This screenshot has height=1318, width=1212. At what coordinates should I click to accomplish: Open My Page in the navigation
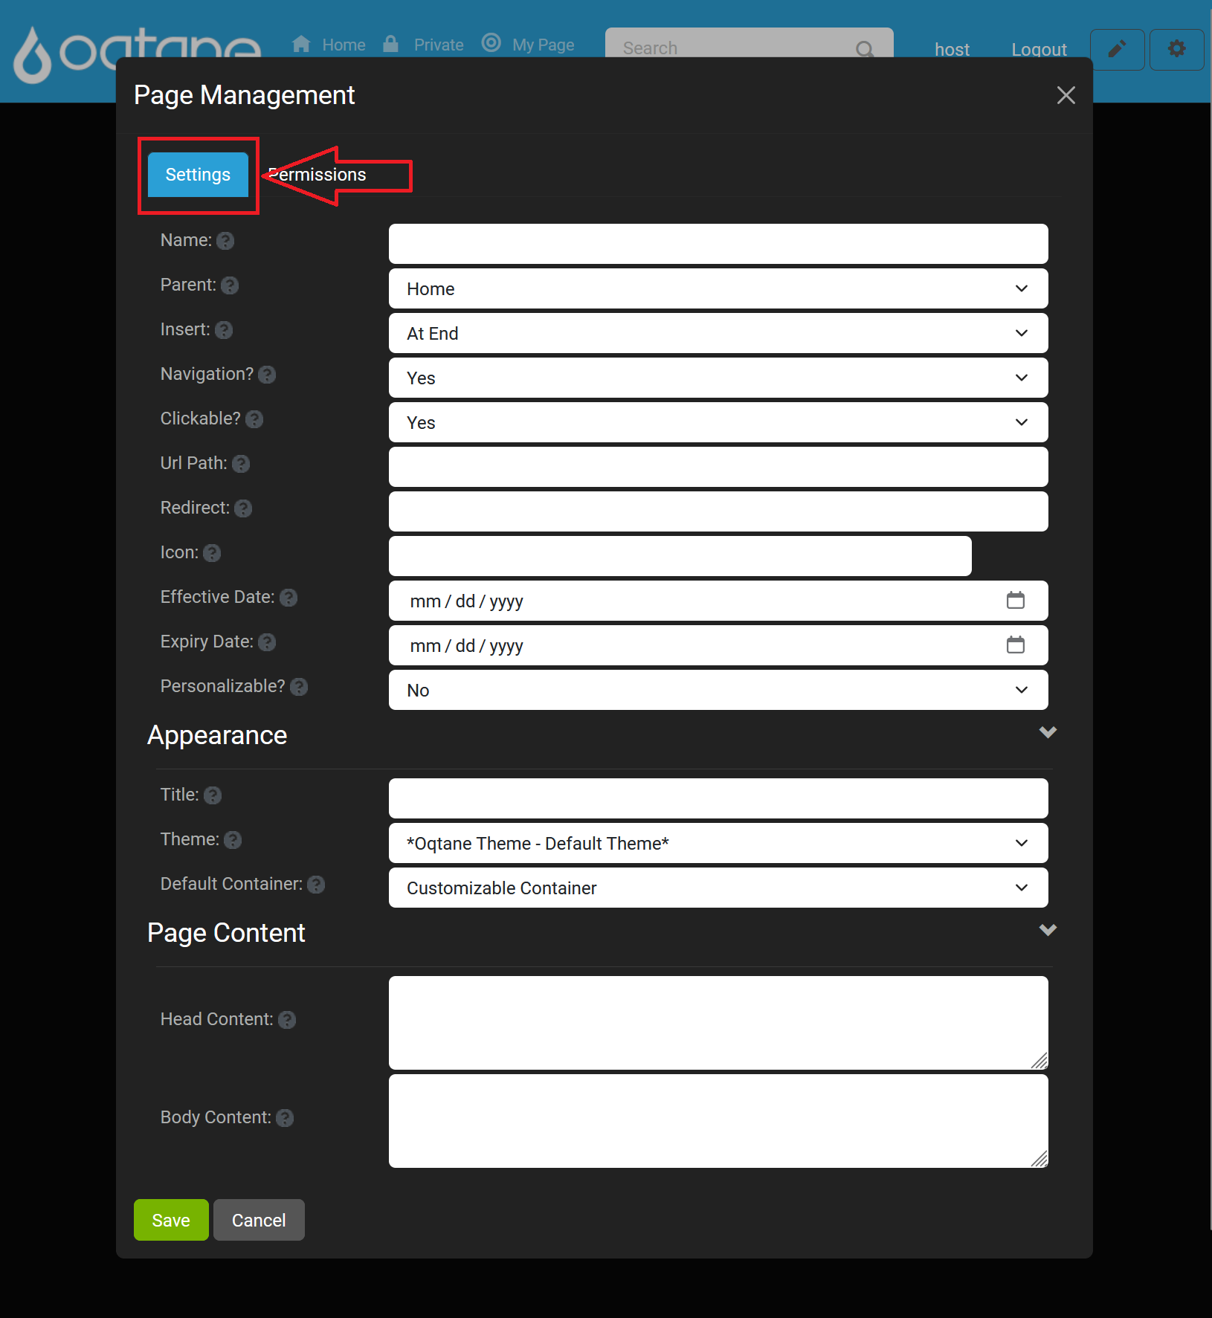528,45
